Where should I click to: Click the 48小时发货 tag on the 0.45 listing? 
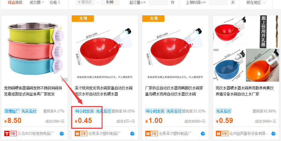[x=84, y=111]
